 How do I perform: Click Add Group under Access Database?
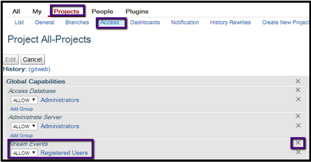(x=21, y=109)
